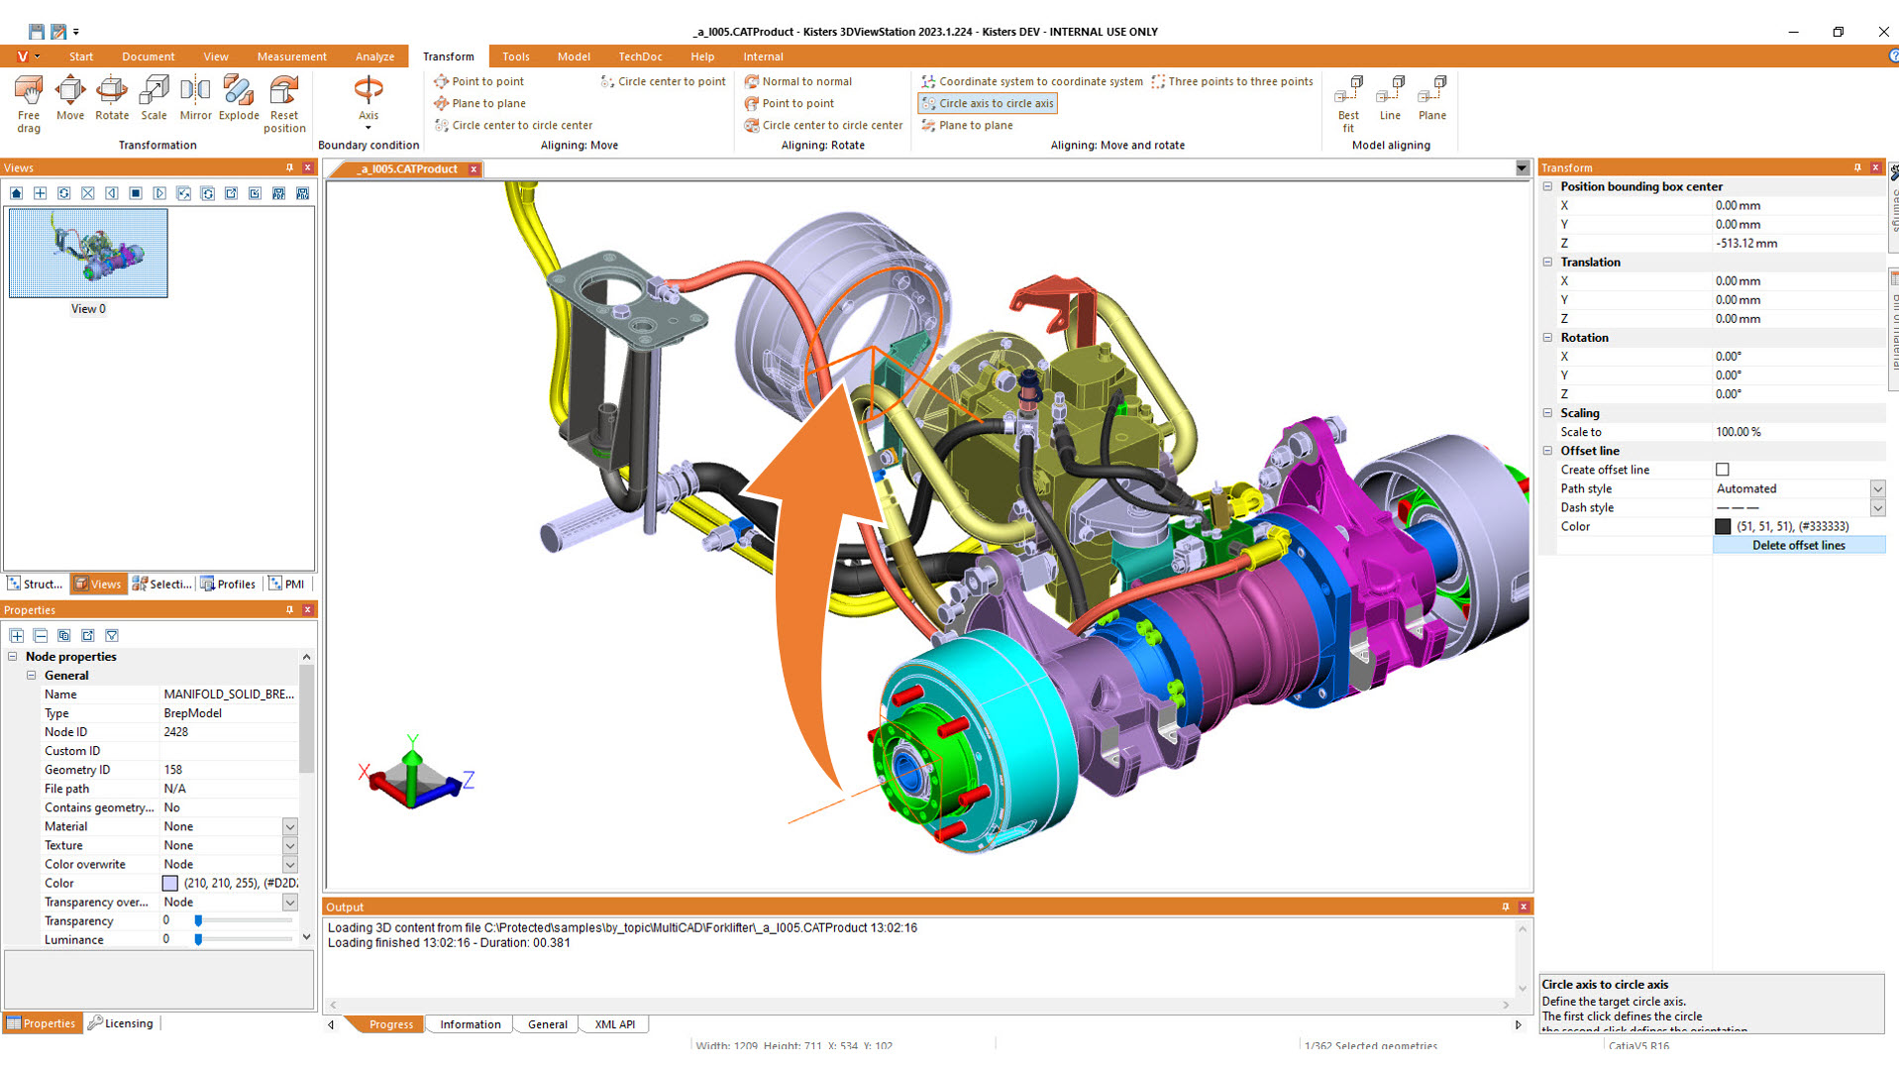Delete view using the X icon
Viewport: 1899px width, 1069px height.
[88, 193]
